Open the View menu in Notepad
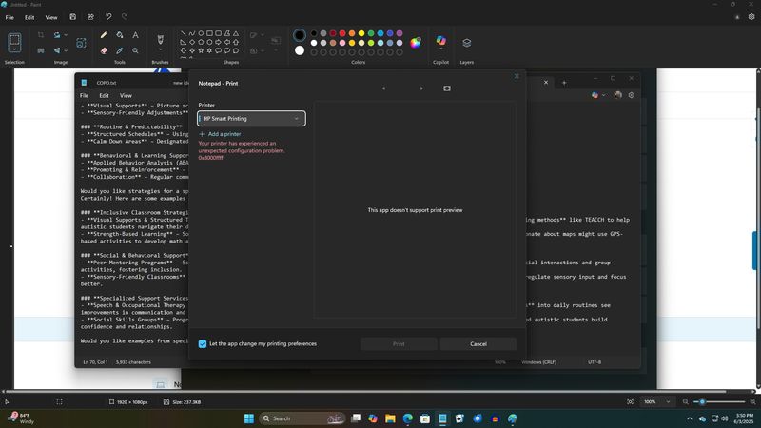This screenshot has width=761, height=428. click(126, 95)
